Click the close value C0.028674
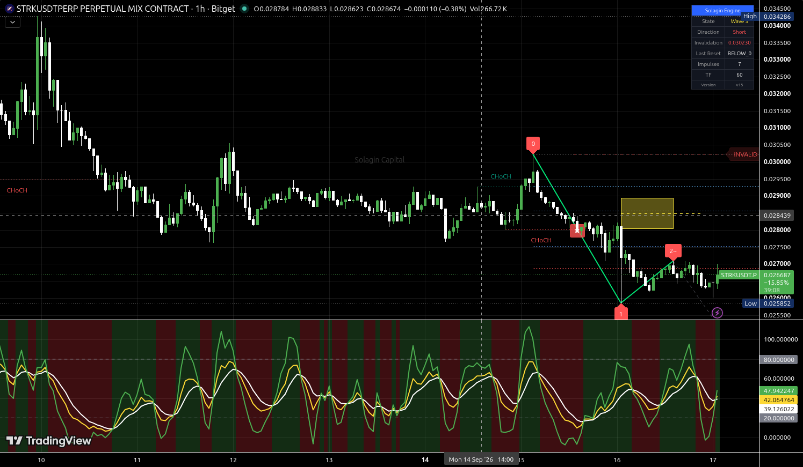 point(384,9)
